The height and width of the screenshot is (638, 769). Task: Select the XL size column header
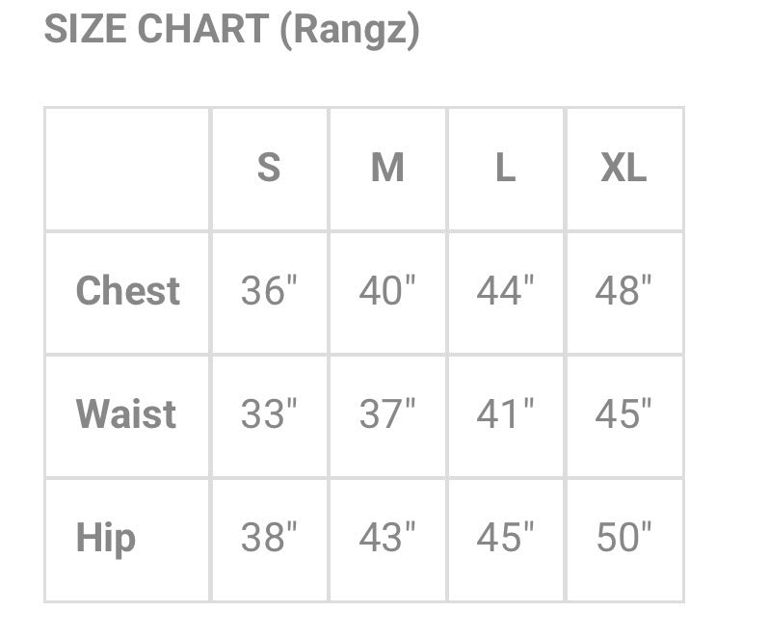(623, 169)
